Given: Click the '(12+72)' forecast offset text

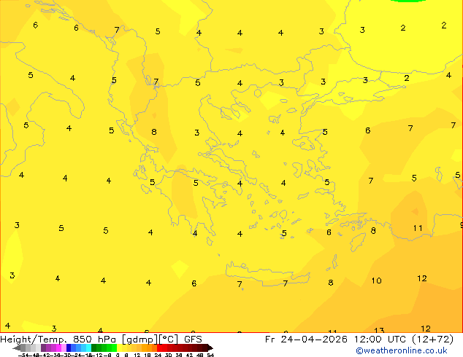Looking at the screenshot, I should point(432,340).
